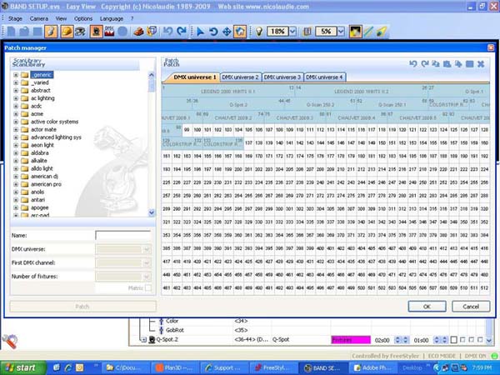Image resolution: width=500 pixels, height=375 pixels.
Task: Click the DMX patch toolbar icon
Action: [109, 32]
